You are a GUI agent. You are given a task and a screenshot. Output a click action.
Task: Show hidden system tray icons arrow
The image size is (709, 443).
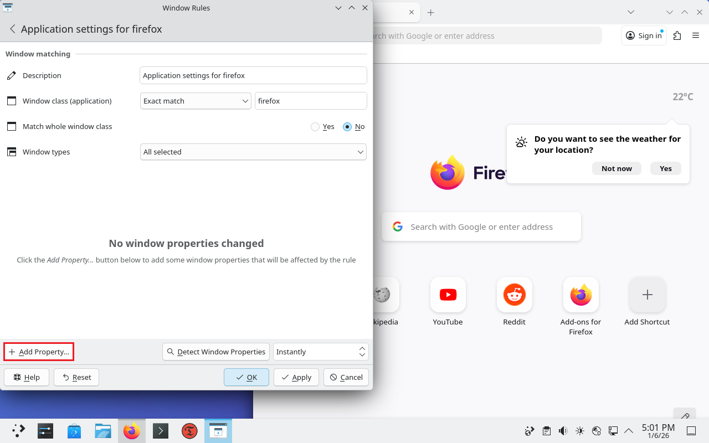629,431
